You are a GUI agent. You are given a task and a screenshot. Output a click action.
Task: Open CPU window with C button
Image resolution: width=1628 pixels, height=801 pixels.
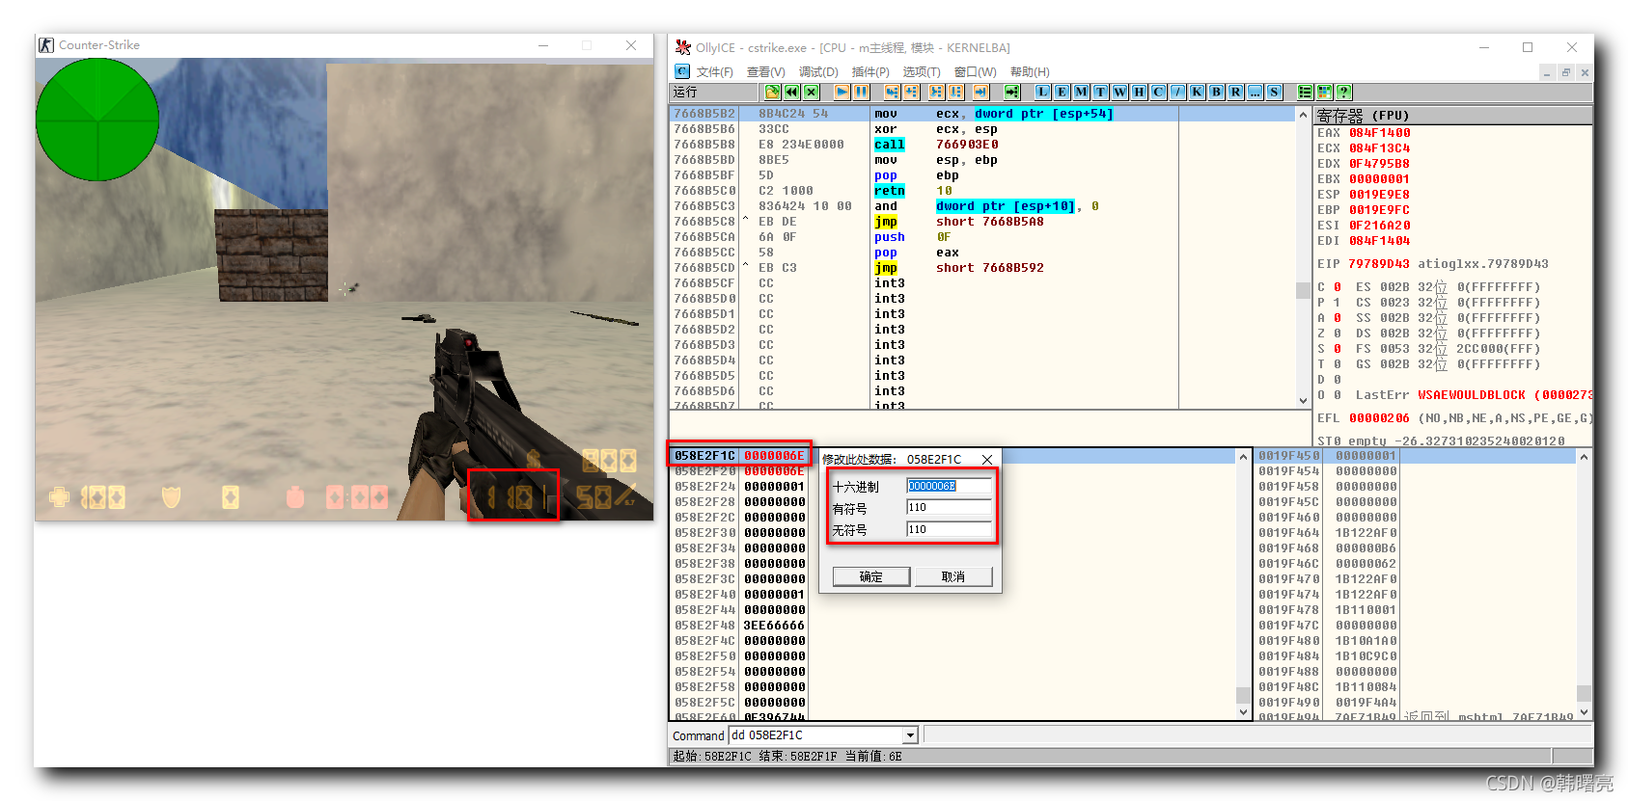click(1158, 92)
